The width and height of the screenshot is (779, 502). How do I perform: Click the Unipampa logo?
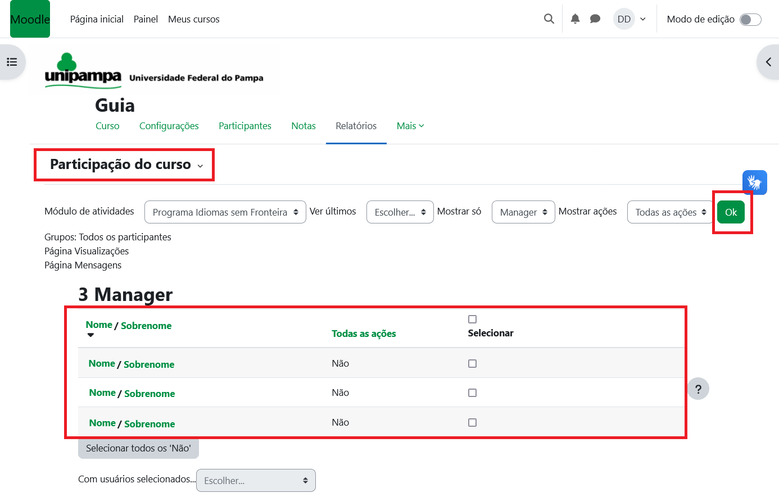(x=83, y=71)
